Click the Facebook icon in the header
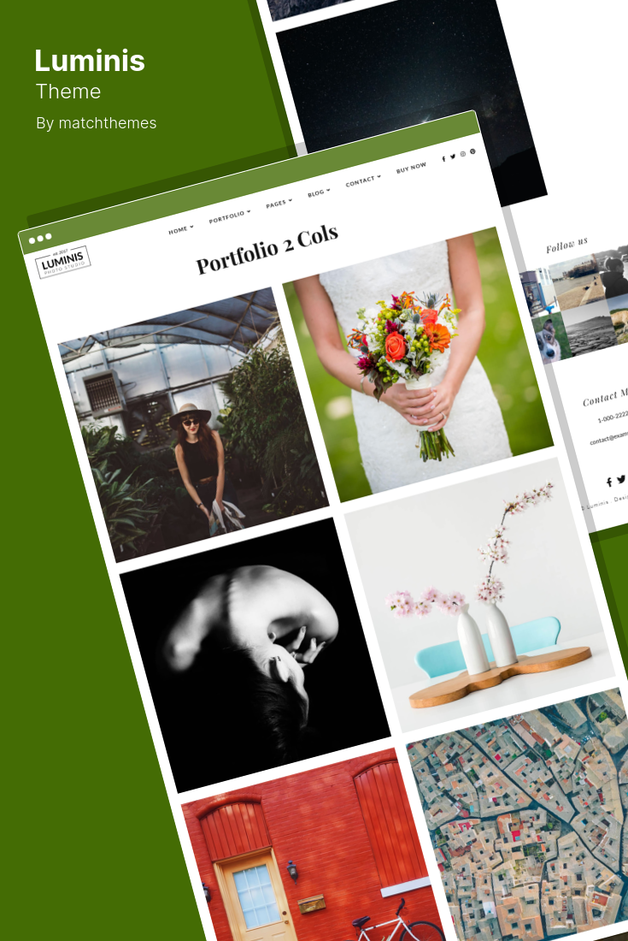Image resolution: width=628 pixels, height=941 pixels. coord(443,159)
